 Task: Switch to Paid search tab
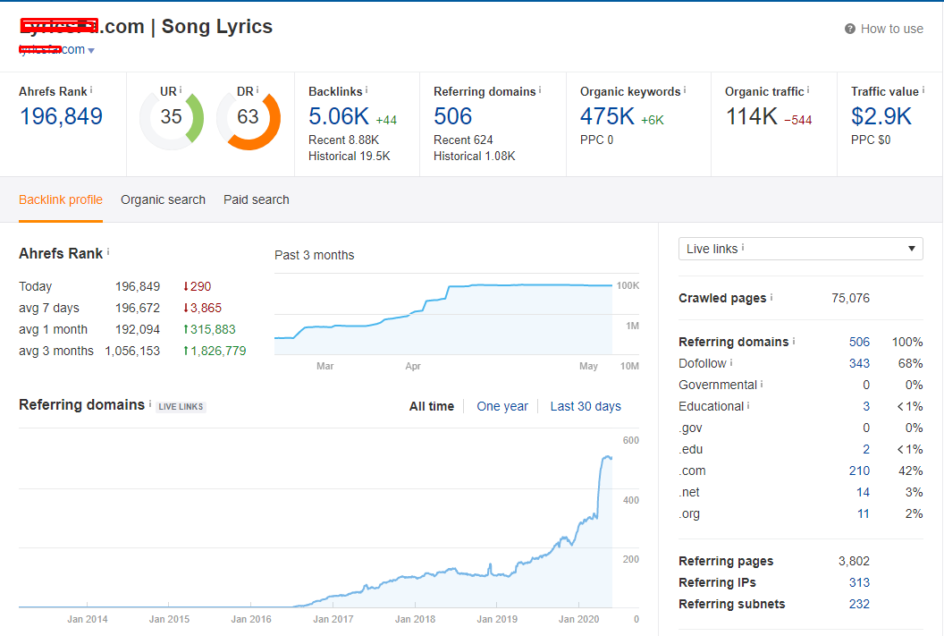(x=256, y=199)
